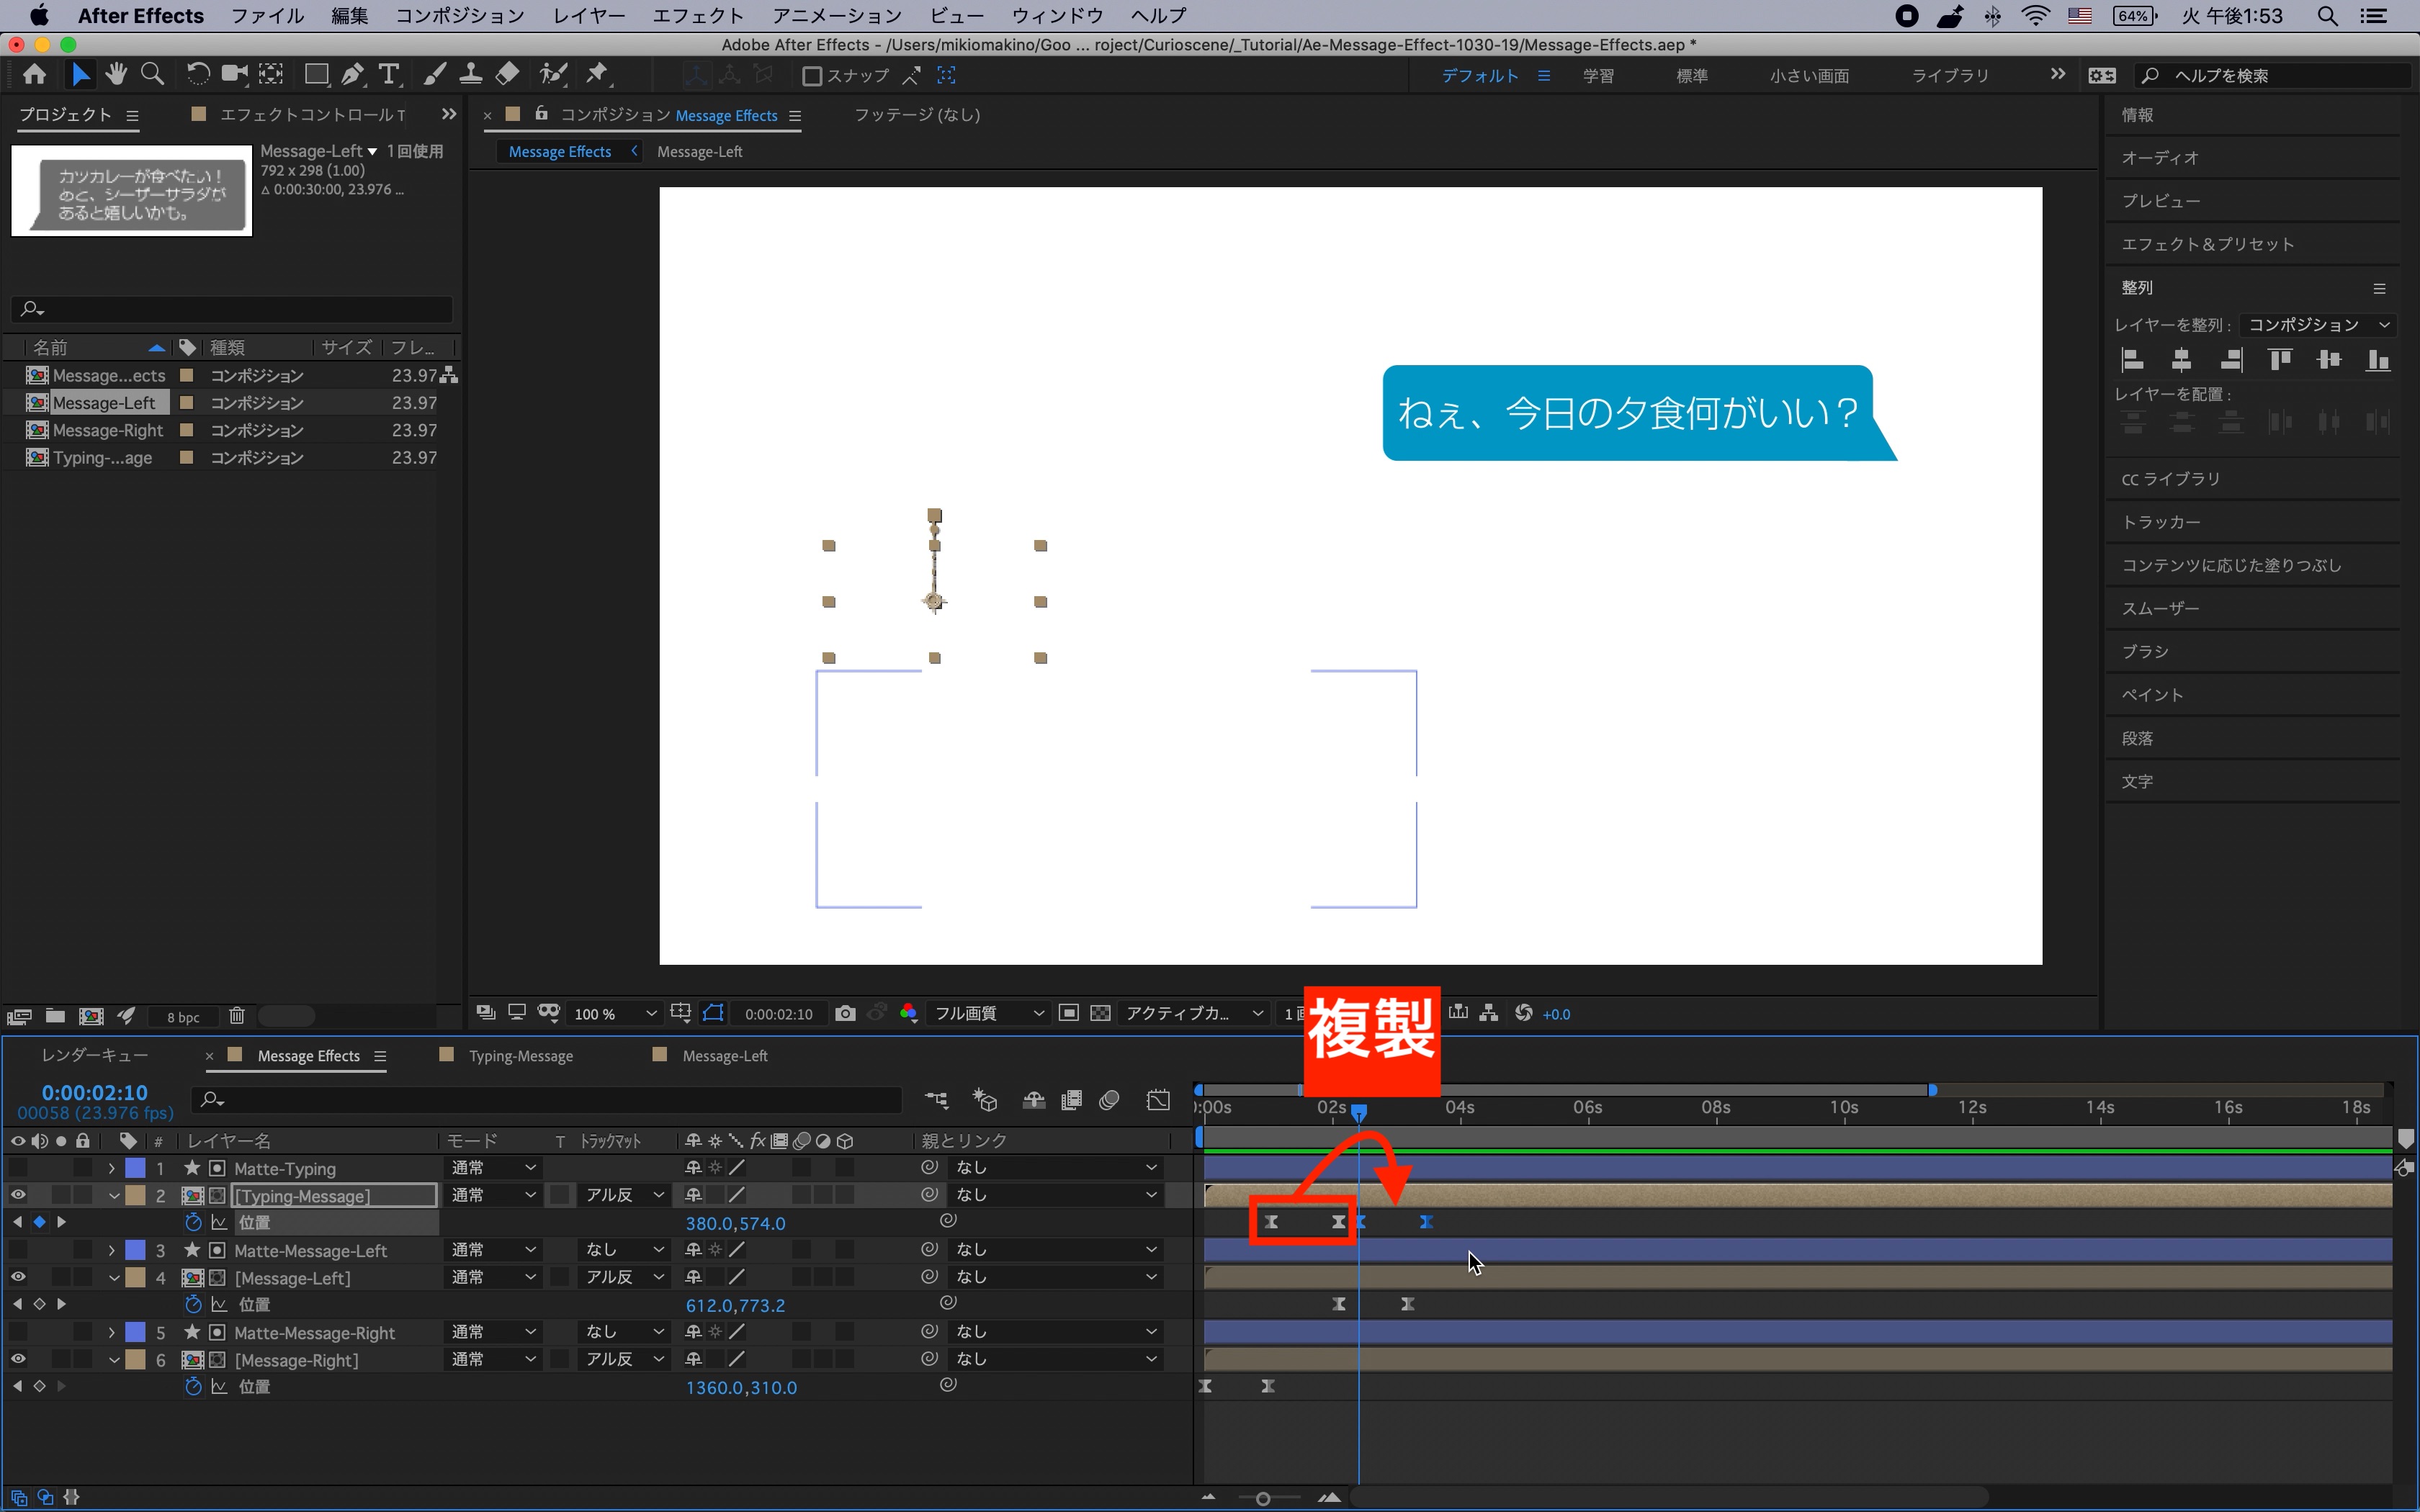
Task: Click the Matte-Typing layer label color swatch
Action: [x=135, y=1168]
